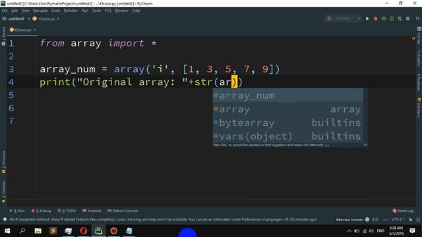Click the 4:32 cursor position indicator
The width and height of the screenshot is (422, 237).
pyautogui.click(x=375, y=219)
